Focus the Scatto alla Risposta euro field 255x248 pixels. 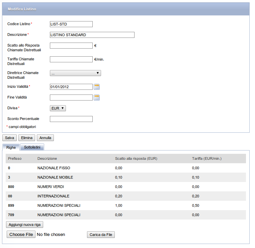pos(71,46)
